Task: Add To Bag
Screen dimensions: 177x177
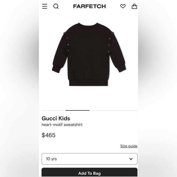Action: [89, 172]
